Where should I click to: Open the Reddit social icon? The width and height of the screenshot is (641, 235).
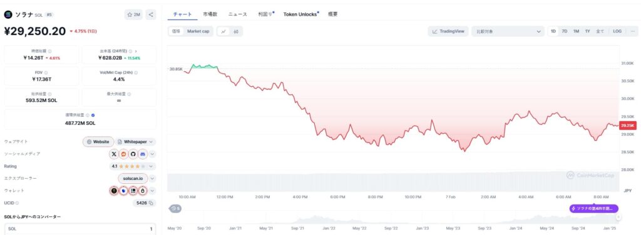[123, 154]
